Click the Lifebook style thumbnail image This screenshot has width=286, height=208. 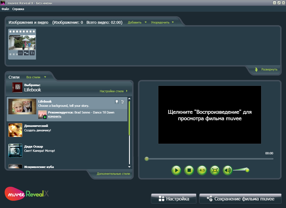pos(22,107)
